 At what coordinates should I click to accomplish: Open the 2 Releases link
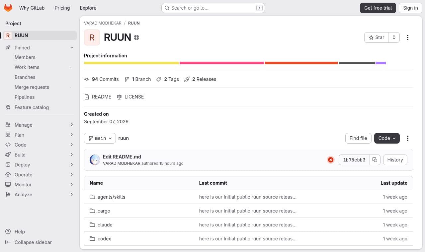(x=200, y=79)
